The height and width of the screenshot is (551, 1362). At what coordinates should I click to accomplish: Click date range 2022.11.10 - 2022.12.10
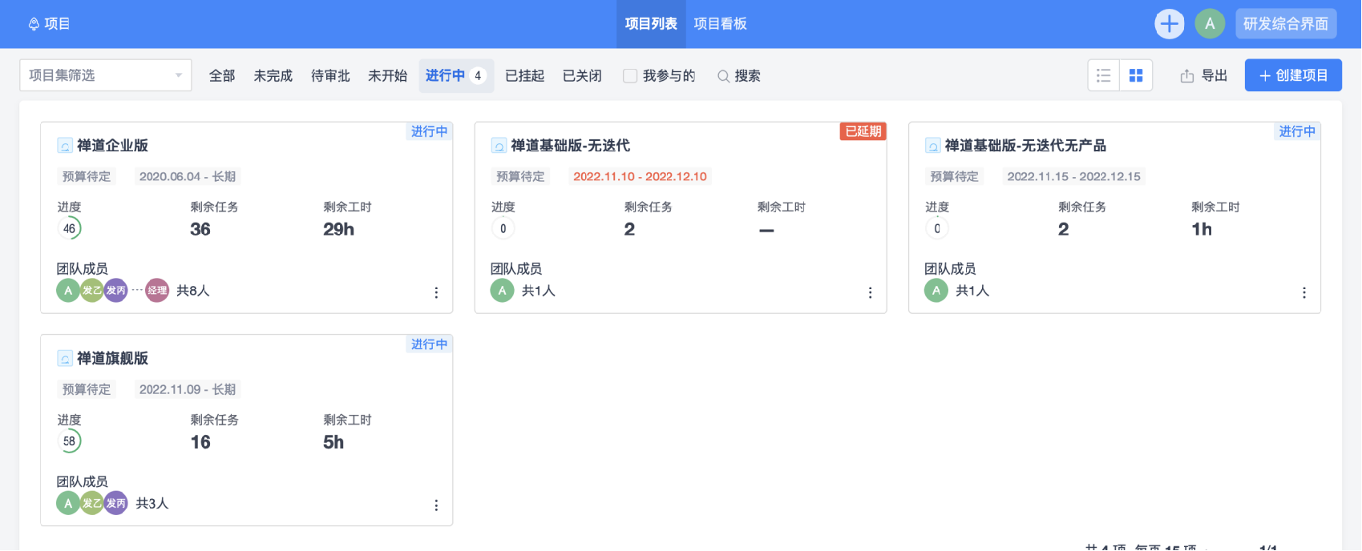click(x=640, y=177)
